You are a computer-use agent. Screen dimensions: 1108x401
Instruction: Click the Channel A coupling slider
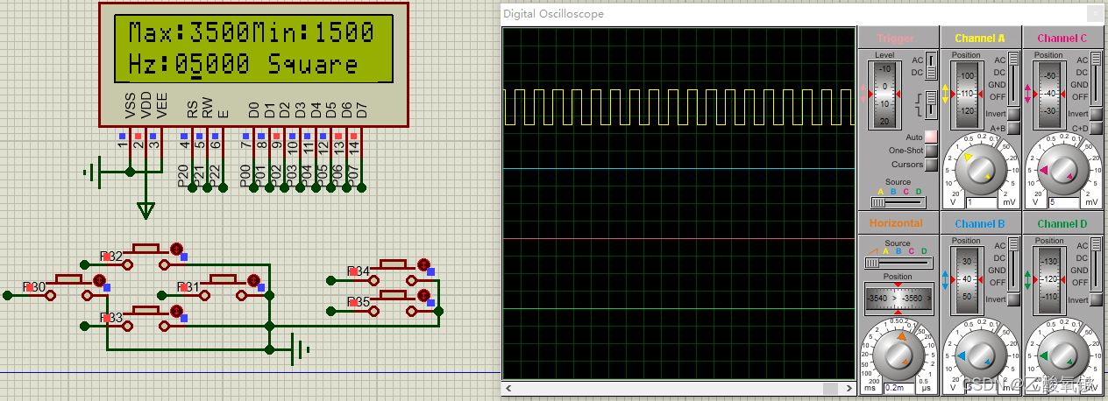click(x=1014, y=77)
